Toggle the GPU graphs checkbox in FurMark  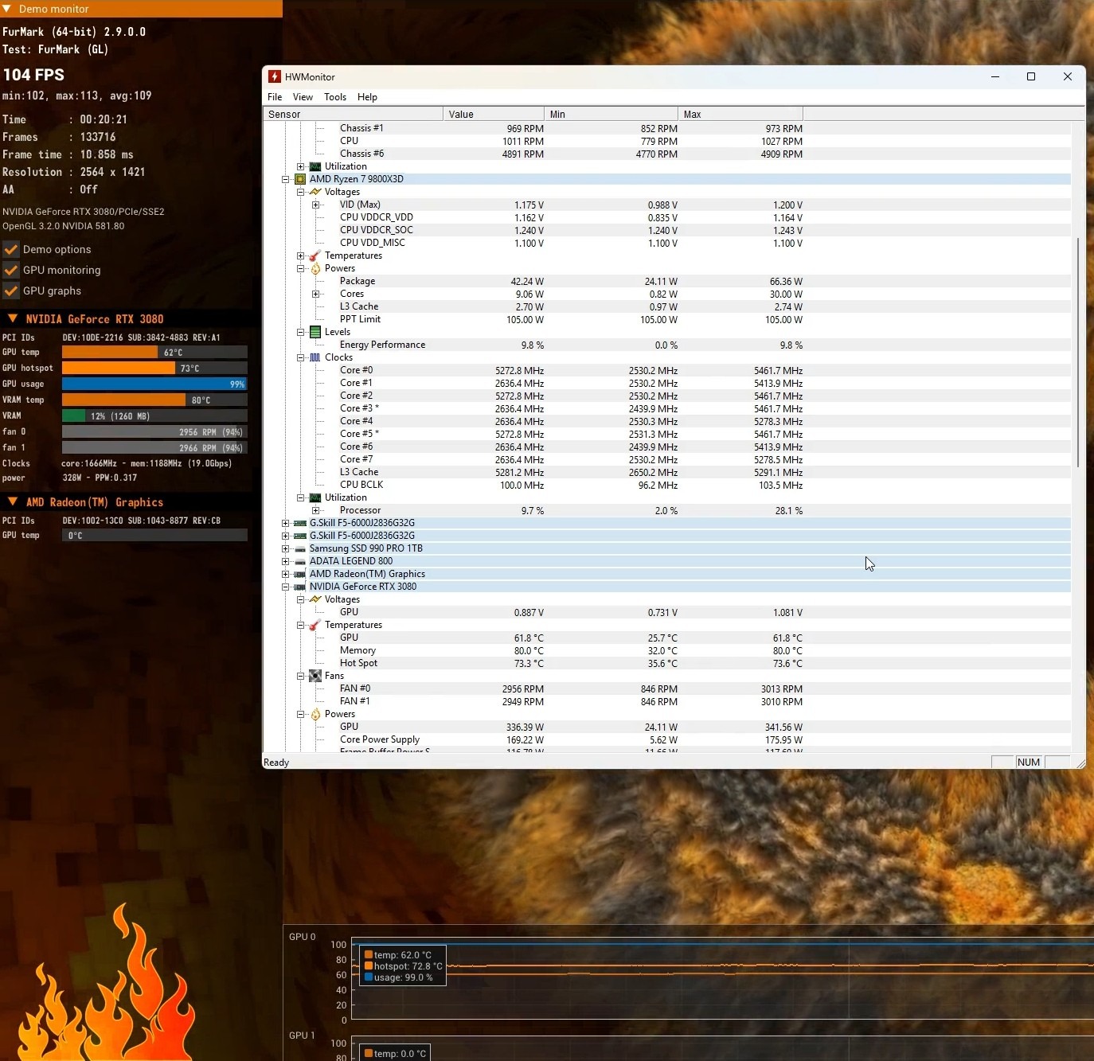(x=11, y=291)
